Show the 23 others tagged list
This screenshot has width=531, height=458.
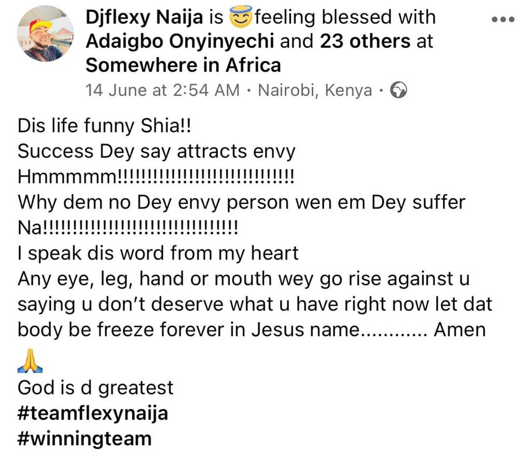pos(365,41)
